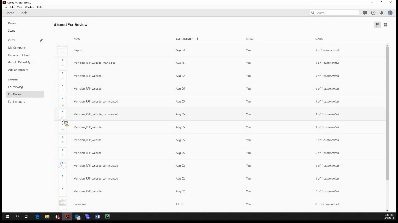Click the Meridian_RFP_website_markedup thumbnail
Viewport: 398px width, 223px height.
point(62,63)
